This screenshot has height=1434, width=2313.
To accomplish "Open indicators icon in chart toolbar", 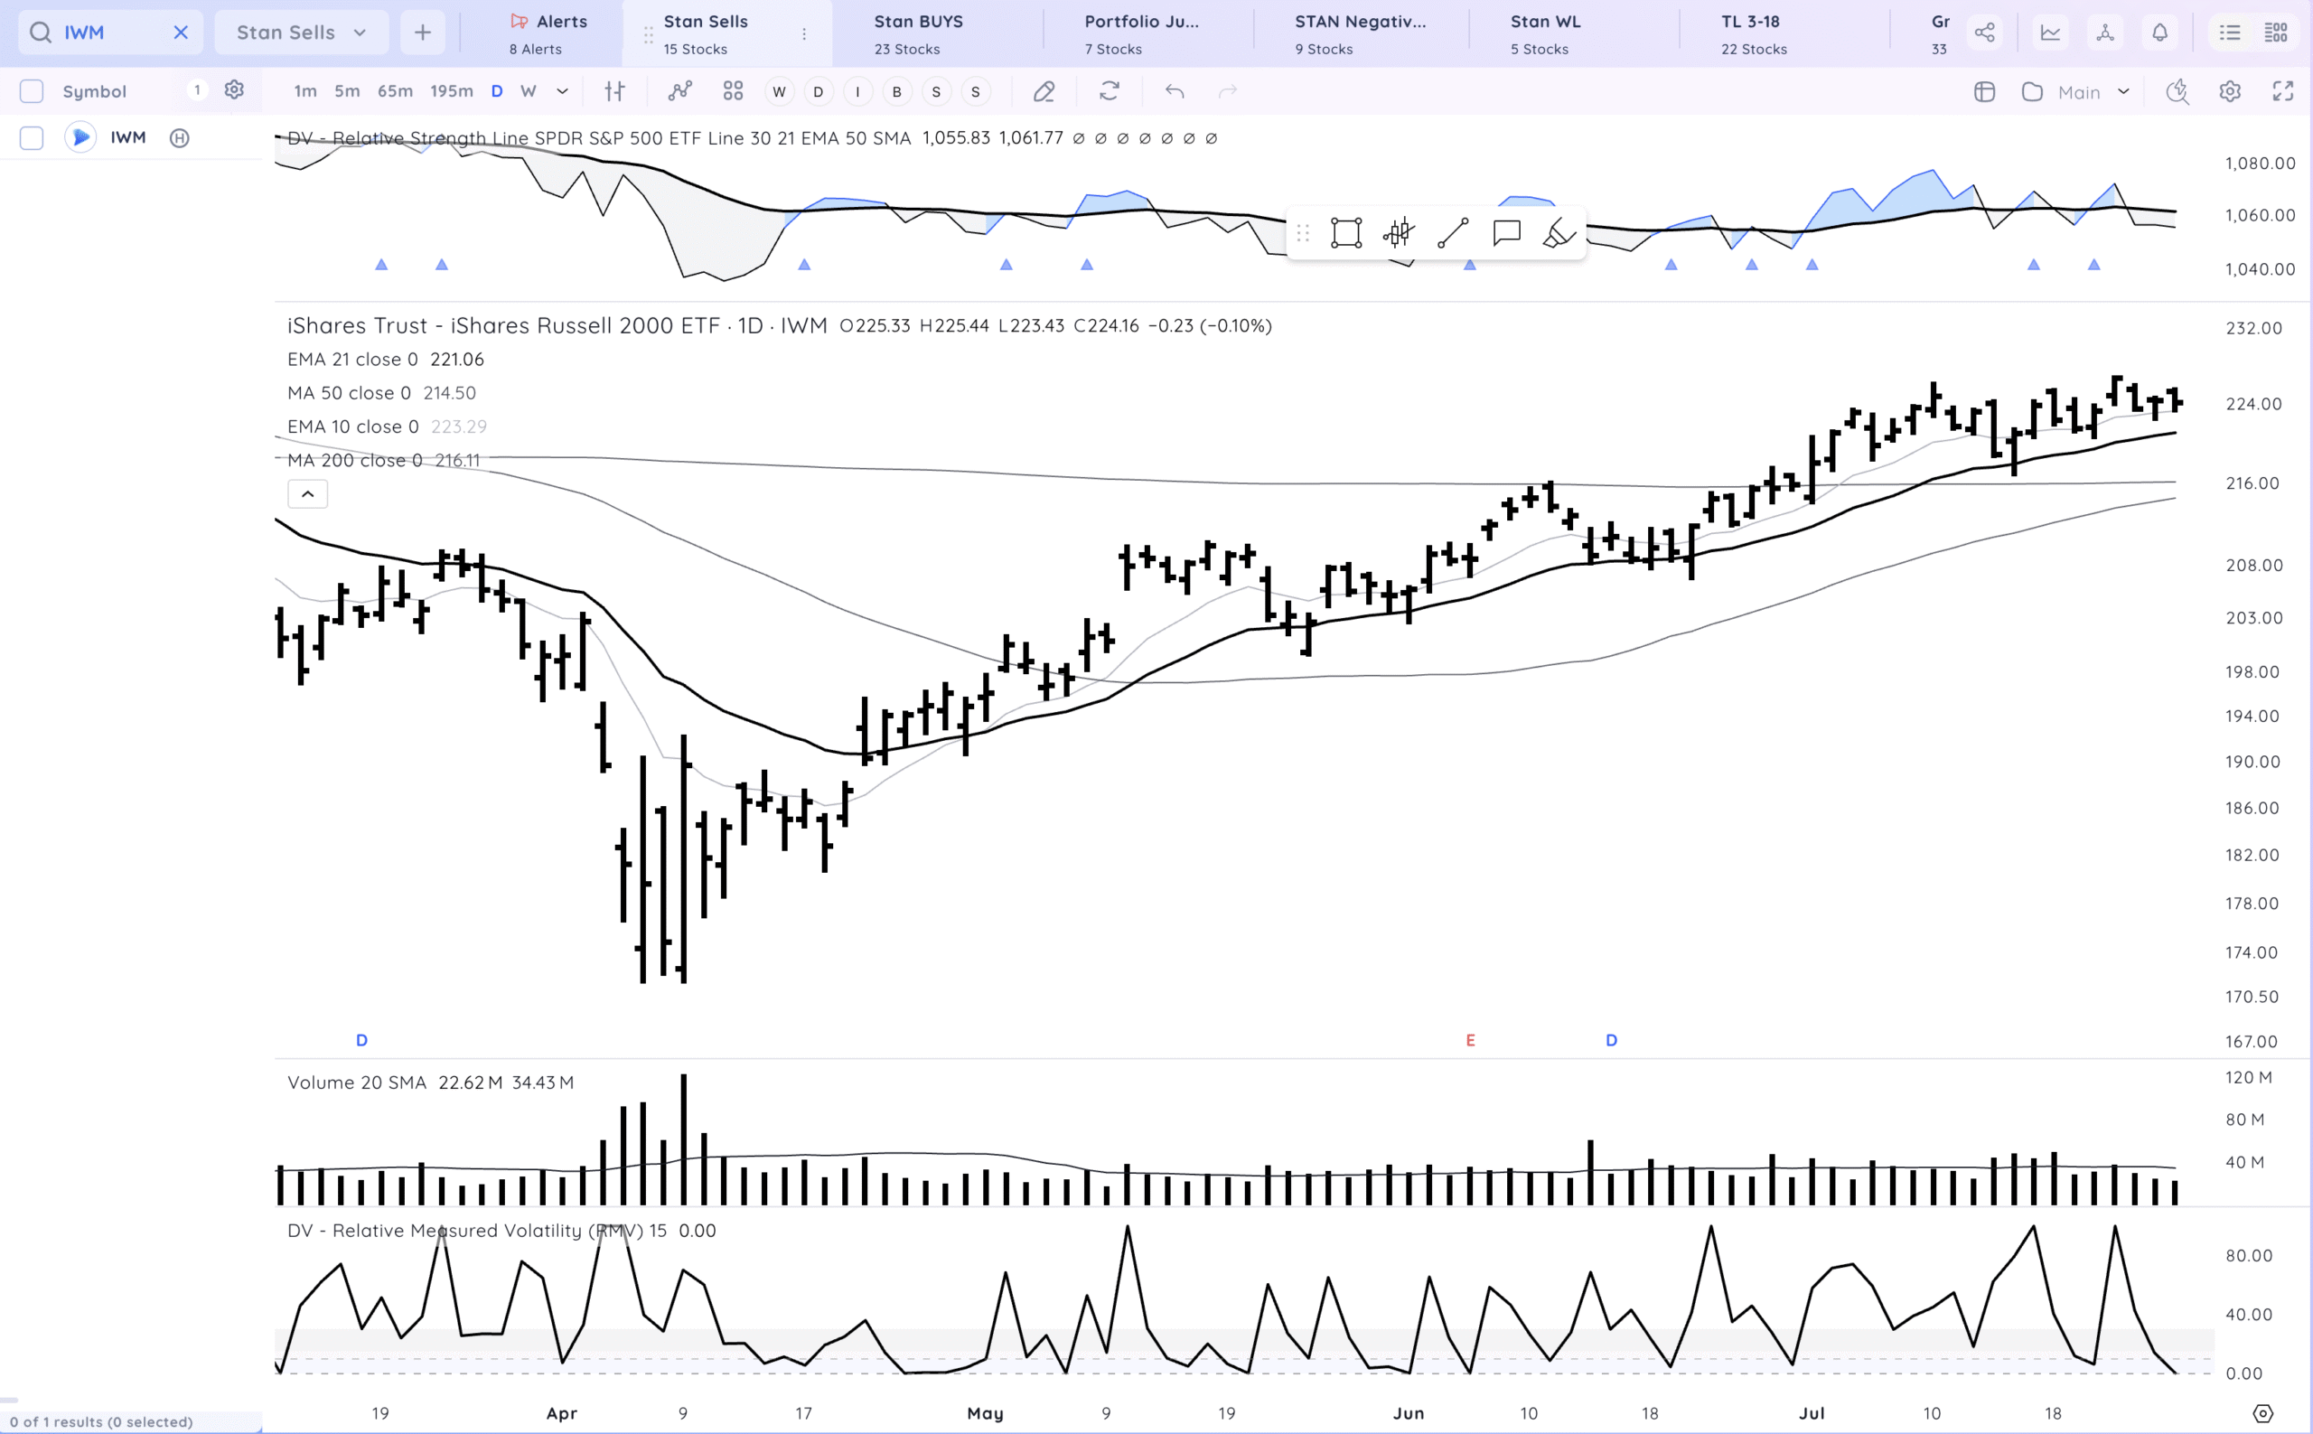I will (680, 91).
